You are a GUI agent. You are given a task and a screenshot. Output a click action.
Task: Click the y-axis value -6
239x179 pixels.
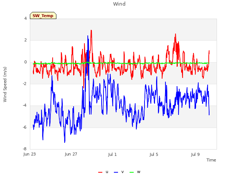[25, 127]
